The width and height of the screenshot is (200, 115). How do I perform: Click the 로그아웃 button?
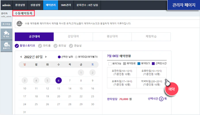6,24
